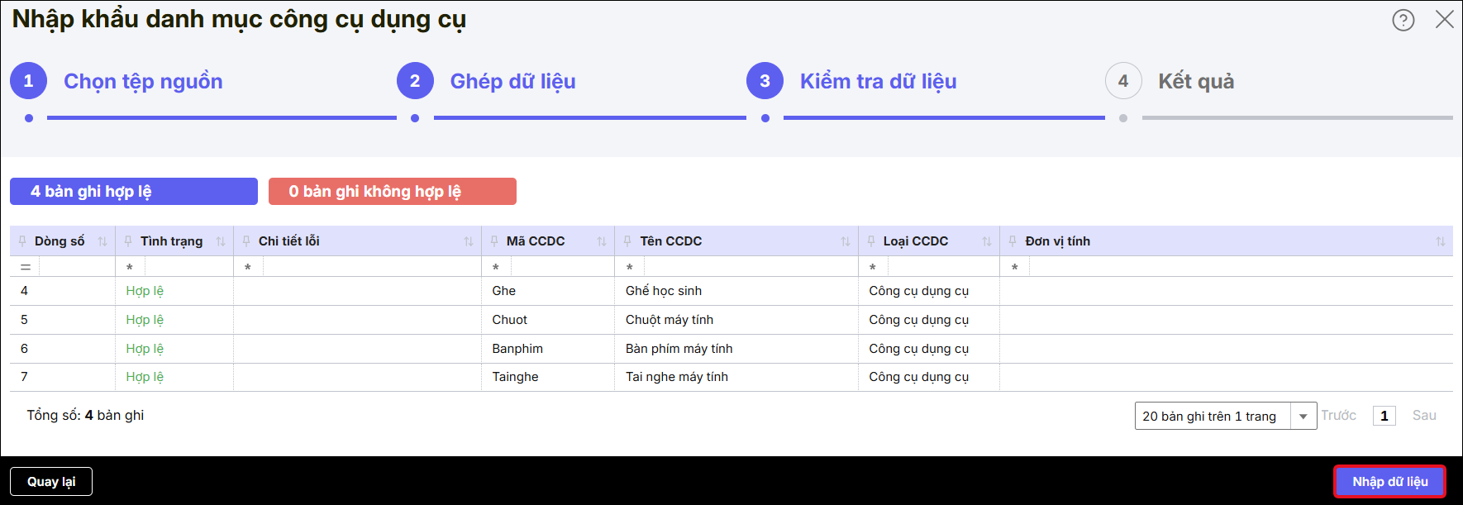This screenshot has width=1463, height=505.
Task: Pin the Tình trạng column
Action: tap(128, 241)
